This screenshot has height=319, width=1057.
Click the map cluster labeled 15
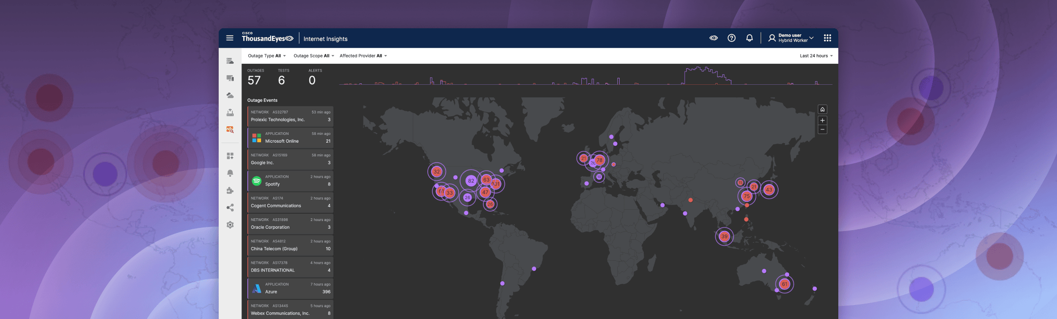tap(740, 183)
